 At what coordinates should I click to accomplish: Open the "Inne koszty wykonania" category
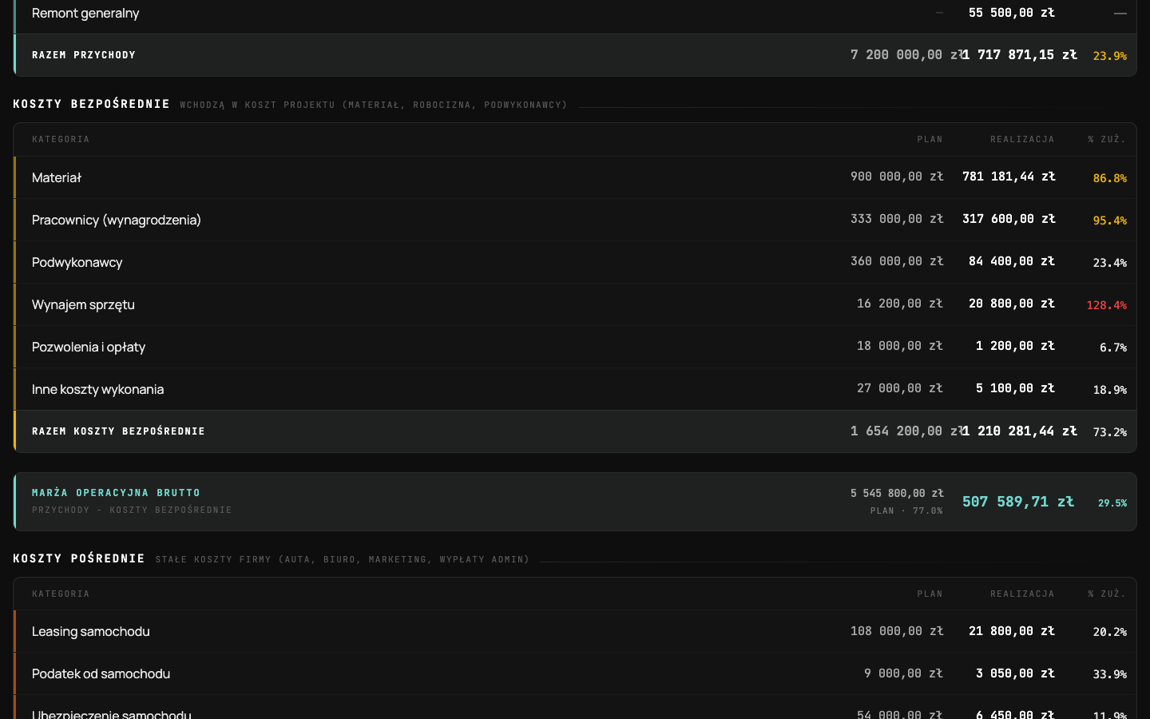point(97,389)
